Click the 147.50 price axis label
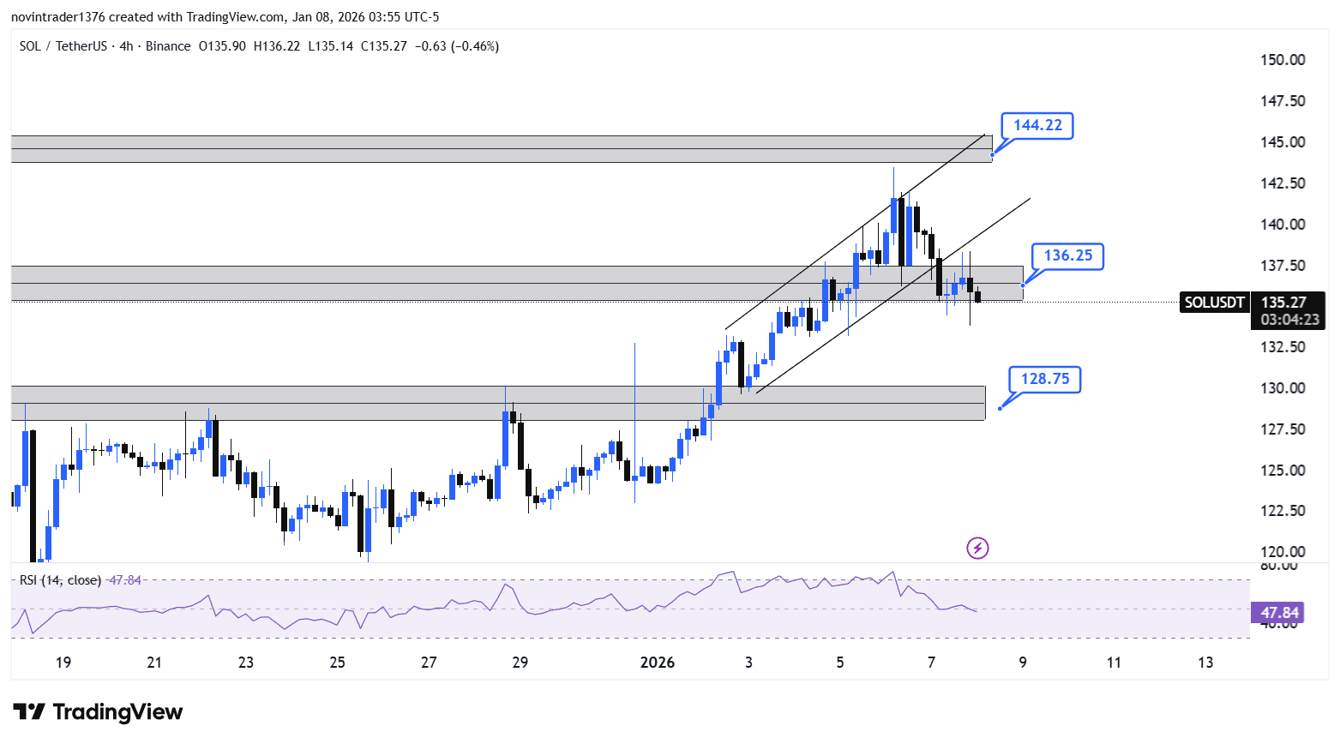Image resolution: width=1340 pixels, height=744 pixels. [1283, 101]
